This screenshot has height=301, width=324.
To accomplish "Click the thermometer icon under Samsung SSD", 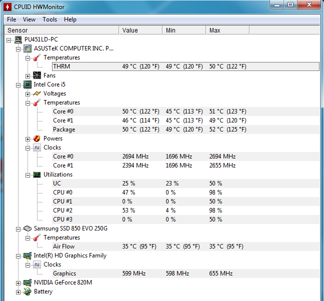I will click(37, 237).
